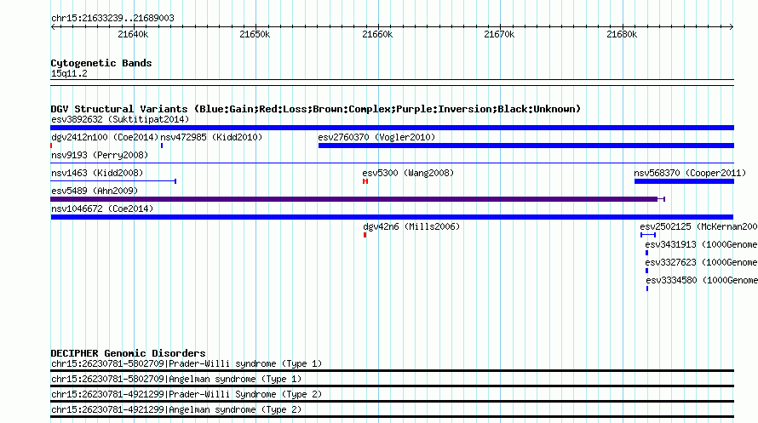
Task: Click esv3334580 (1000Genomes) label
Action: [x=702, y=280]
